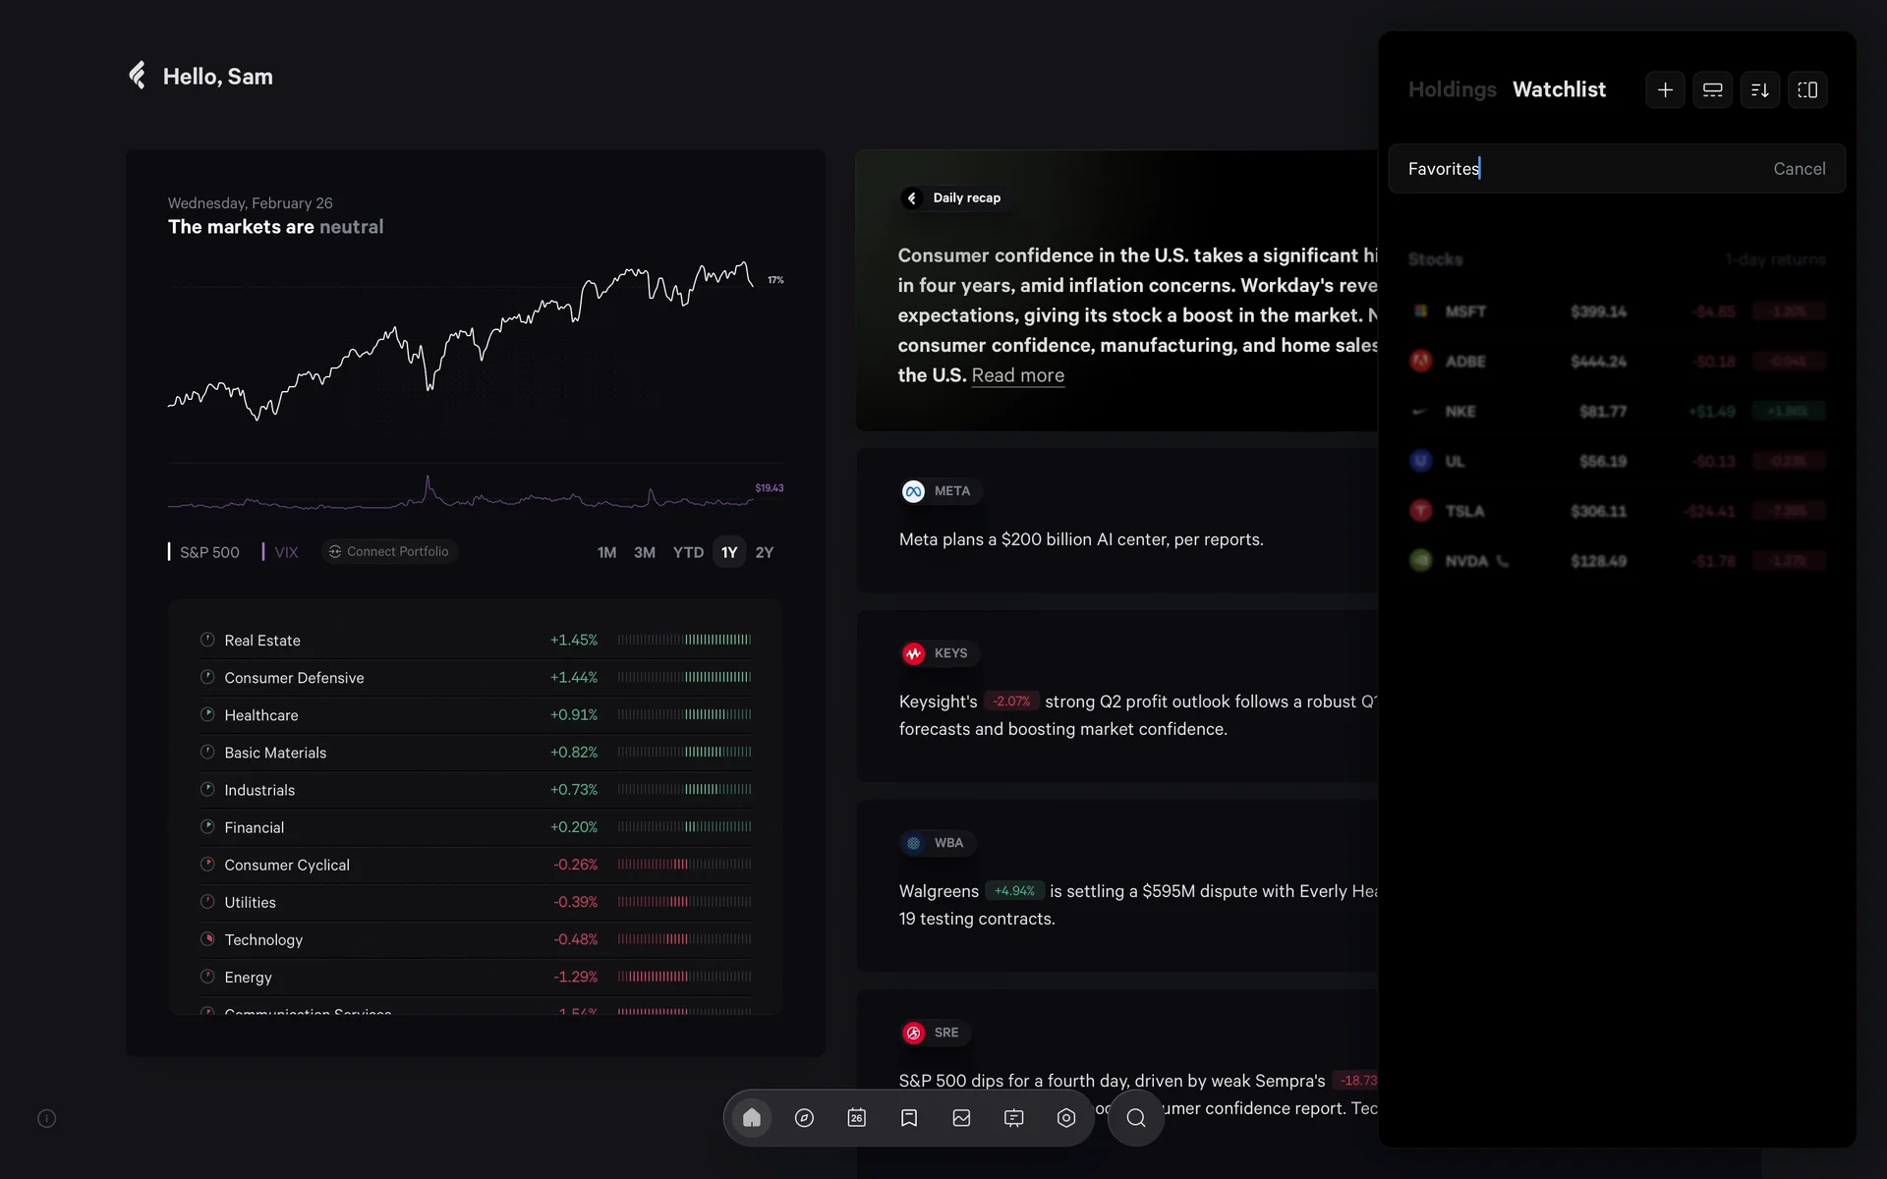Click Cancel next to Favorites field

coord(1799,169)
